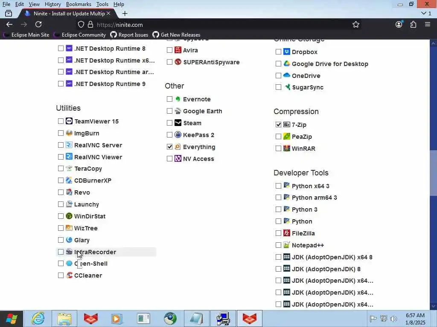437x327 pixels.
Task: Launch Internet Explorer from the taskbar
Action: coord(38,318)
